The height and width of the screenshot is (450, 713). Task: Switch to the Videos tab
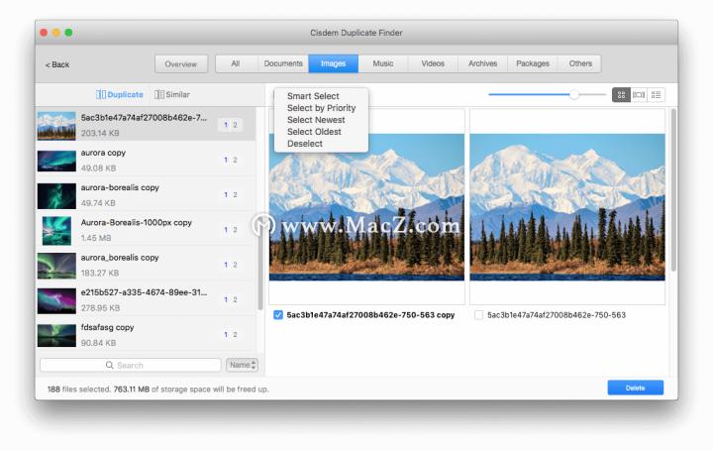433,63
